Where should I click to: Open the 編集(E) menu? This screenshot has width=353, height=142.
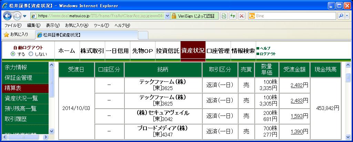[x=33, y=25]
